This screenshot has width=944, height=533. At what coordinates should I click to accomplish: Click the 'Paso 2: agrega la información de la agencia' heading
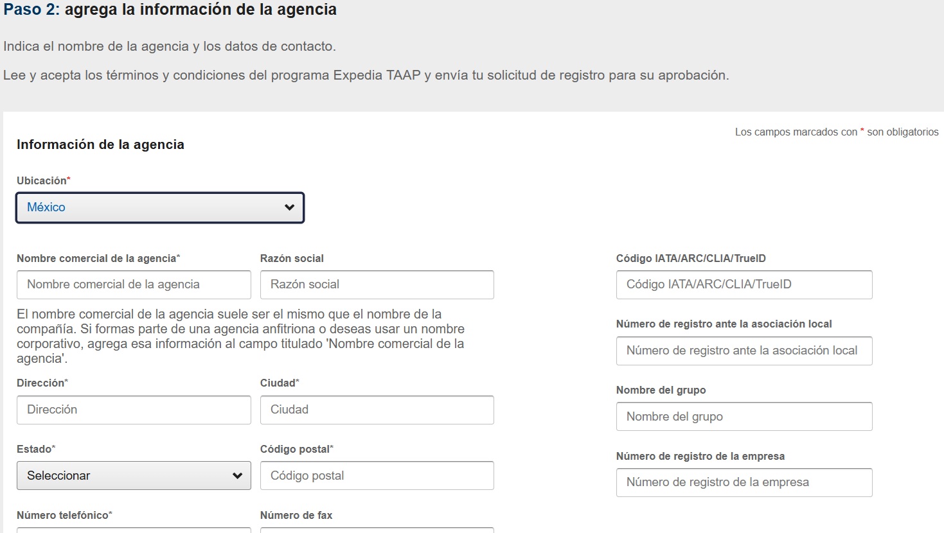[170, 10]
